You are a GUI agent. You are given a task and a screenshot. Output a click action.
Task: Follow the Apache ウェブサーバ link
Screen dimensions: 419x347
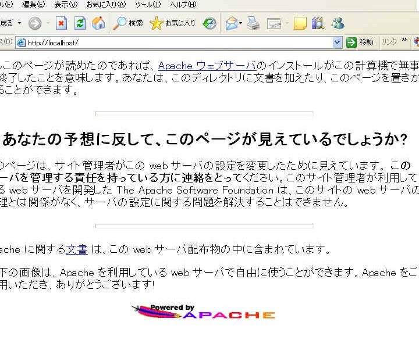207,66
